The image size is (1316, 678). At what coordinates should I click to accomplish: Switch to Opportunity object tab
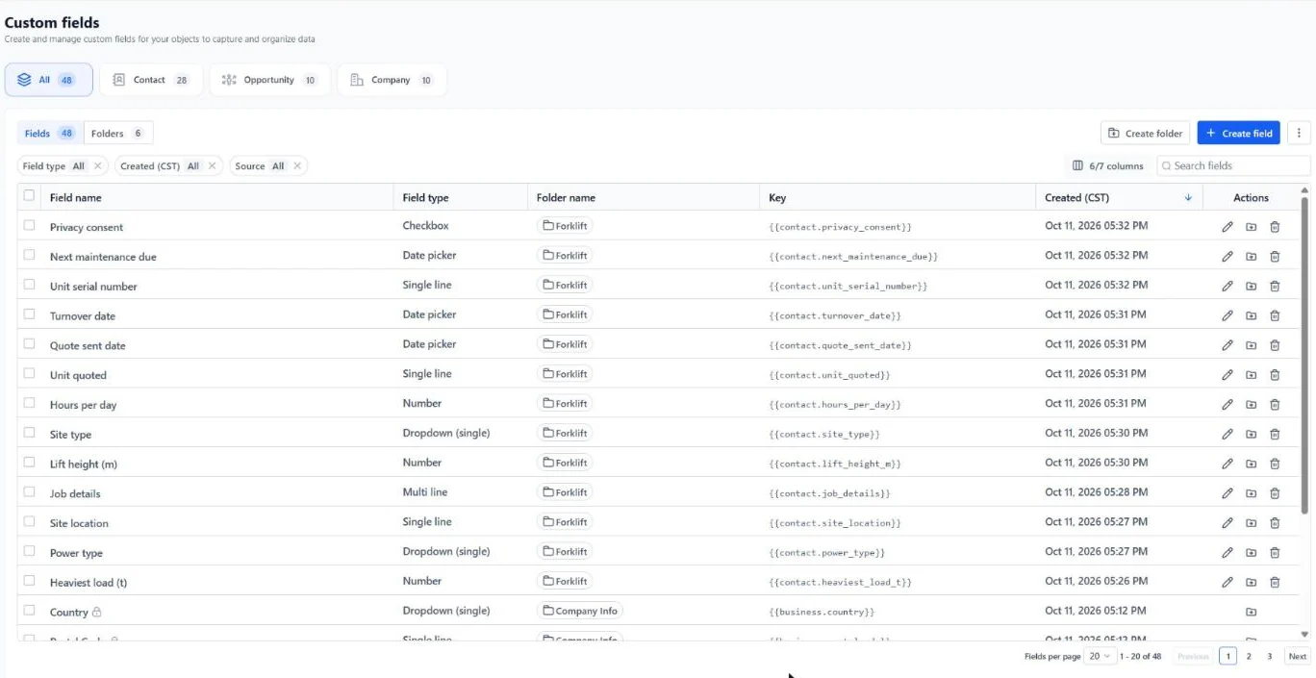click(269, 80)
